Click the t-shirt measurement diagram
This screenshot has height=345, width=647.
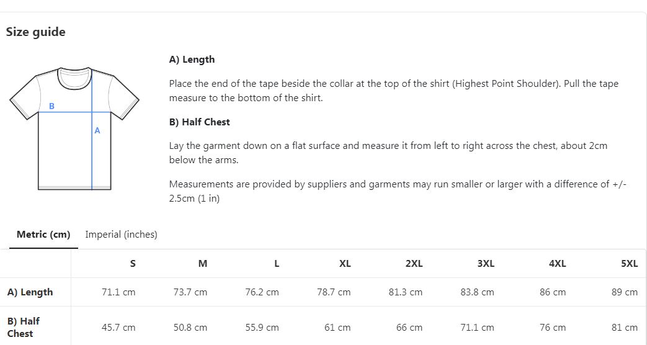click(74, 128)
